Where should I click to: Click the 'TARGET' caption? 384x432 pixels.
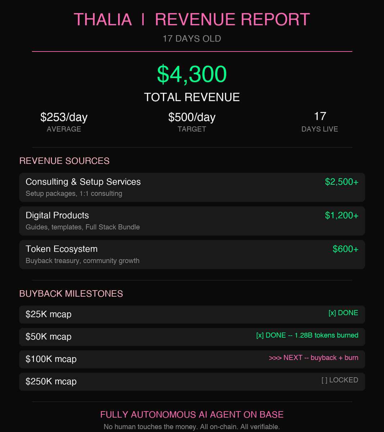coord(192,129)
